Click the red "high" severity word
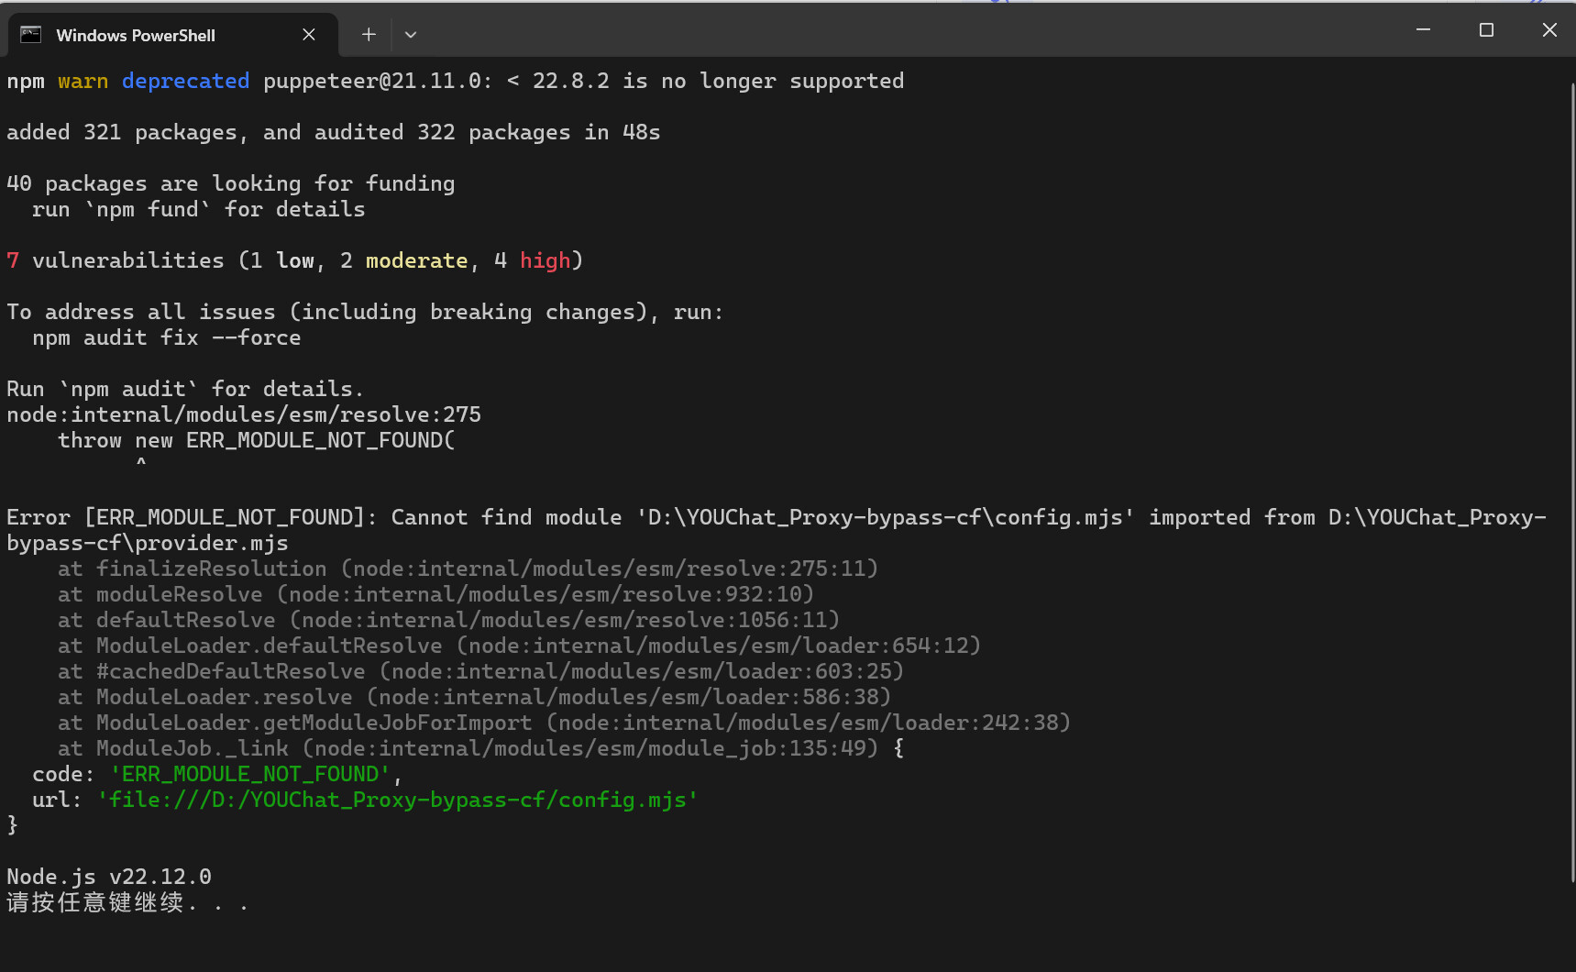This screenshot has height=972, width=1576. 545,261
